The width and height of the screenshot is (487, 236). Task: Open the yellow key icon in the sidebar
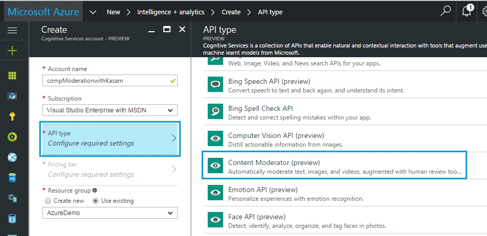click(12, 116)
